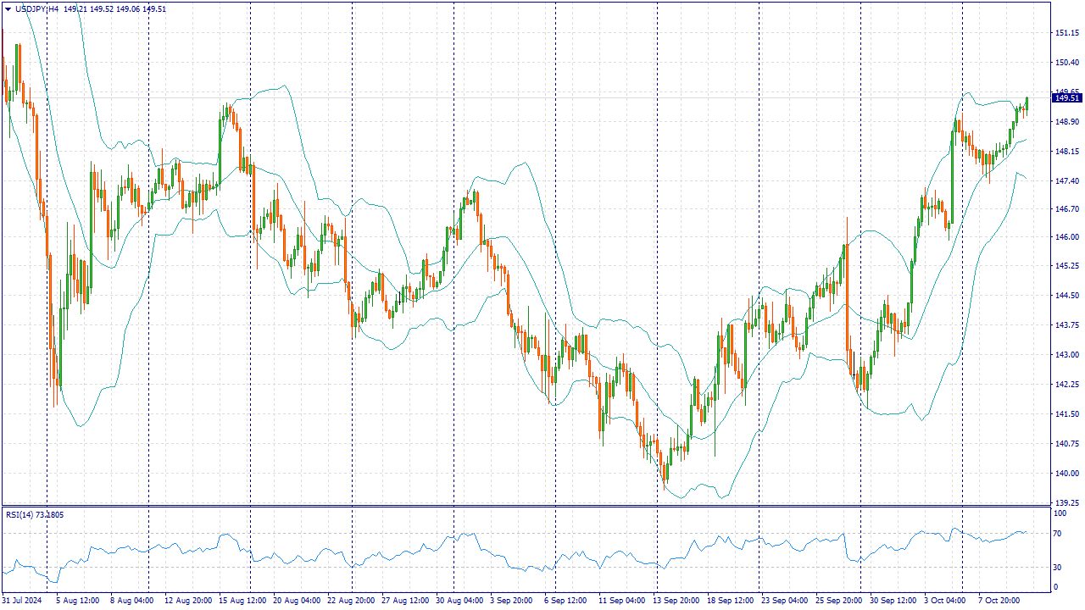Pick the 22 Aug 20:00 time label
This screenshot has height=610, width=1085.
pos(351,601)
